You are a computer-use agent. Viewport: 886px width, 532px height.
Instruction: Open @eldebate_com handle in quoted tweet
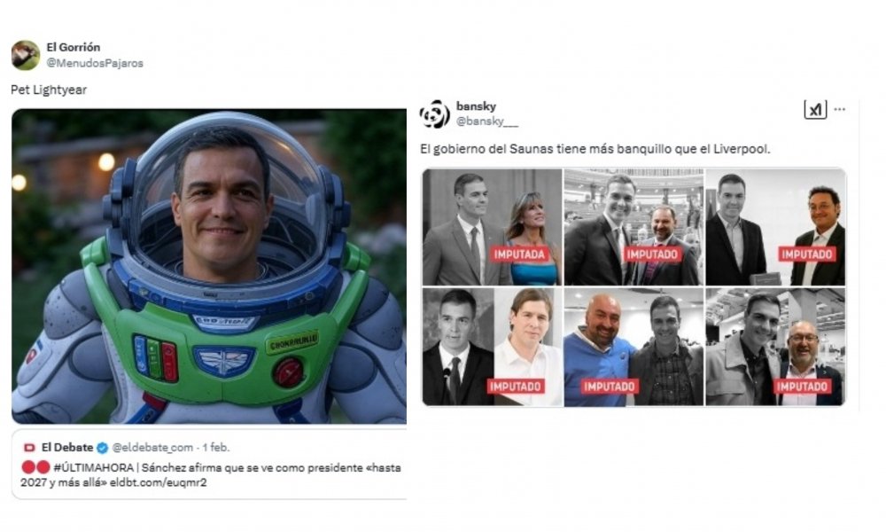[152, 448]
